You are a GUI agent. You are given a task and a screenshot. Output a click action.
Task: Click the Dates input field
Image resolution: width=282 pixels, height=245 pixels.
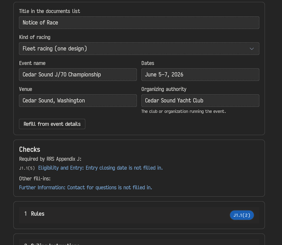200,75
